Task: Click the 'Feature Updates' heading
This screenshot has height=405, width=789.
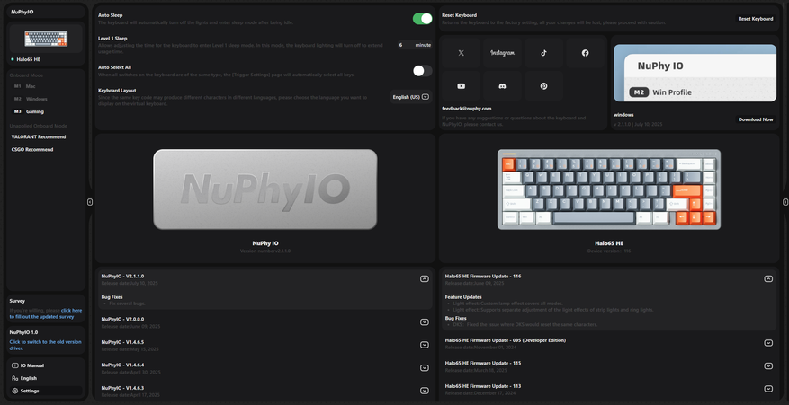Action: [x=463, y=297]
